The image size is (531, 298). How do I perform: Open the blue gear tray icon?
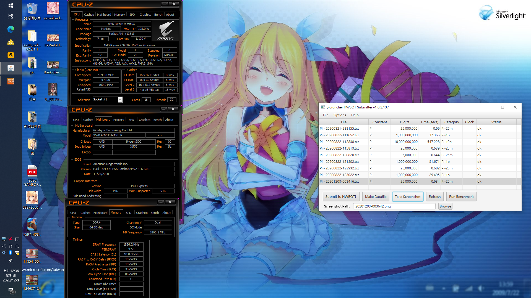pyautogui.click(x=4, y=252)
